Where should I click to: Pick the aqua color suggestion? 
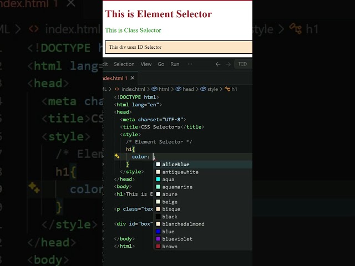(203, 180)
